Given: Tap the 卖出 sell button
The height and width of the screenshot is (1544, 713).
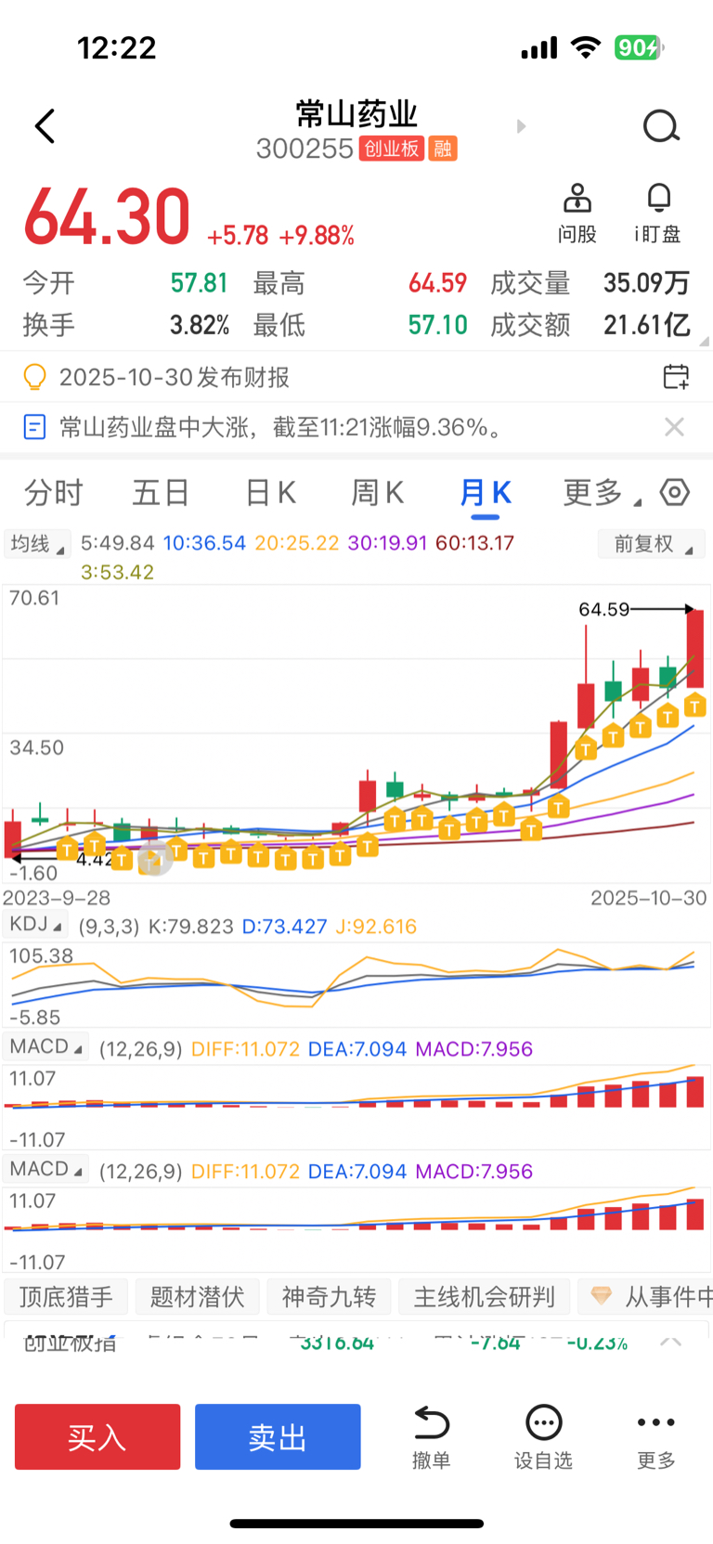Looking at the screenshot, I should [278, 1436].
